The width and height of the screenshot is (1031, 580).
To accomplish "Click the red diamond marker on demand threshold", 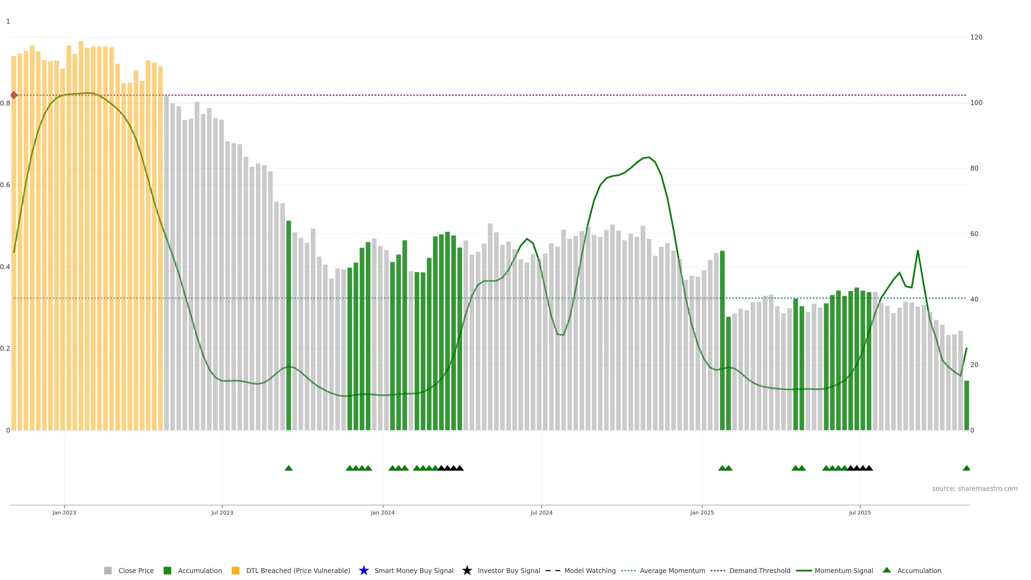I will pos(14,95).
